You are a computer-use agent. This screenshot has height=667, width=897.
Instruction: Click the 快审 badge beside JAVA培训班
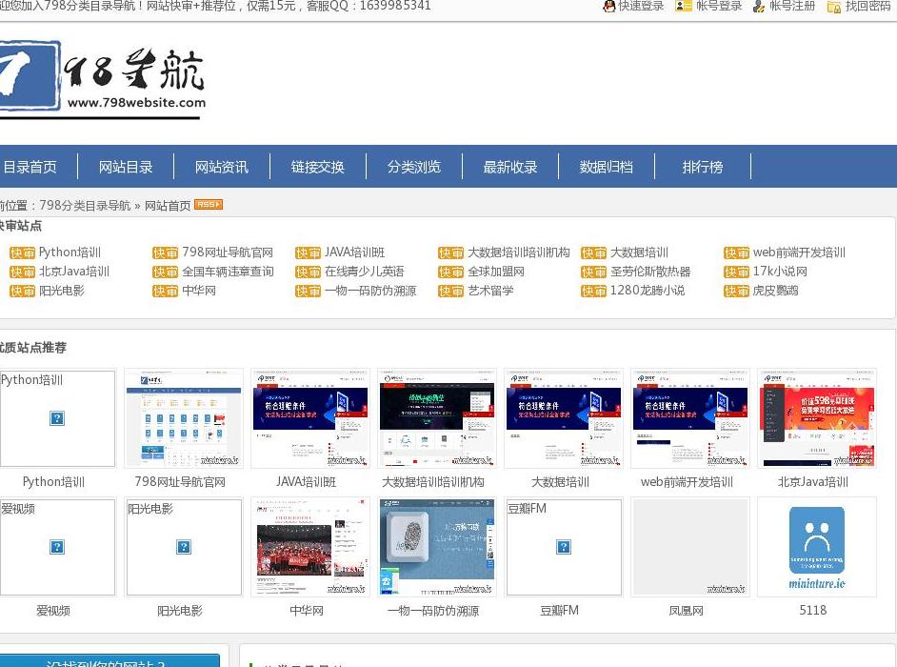[x=308, y=253]
